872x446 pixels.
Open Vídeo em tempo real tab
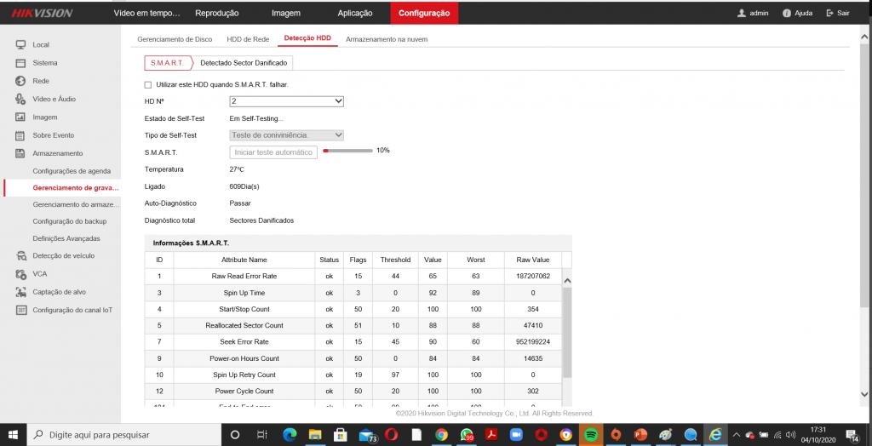click(x=146, y=14)
